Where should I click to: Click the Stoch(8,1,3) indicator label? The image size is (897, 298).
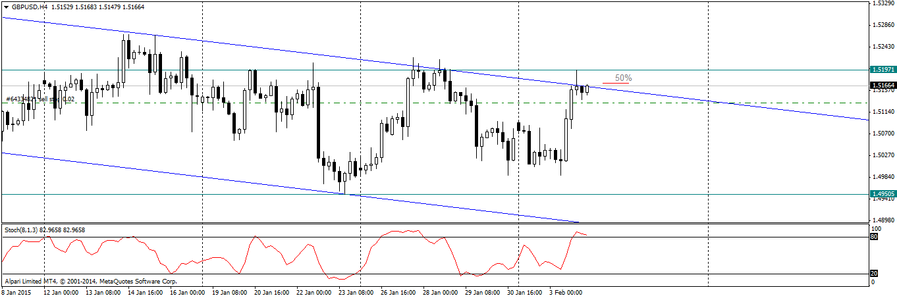(x=43, y=230)
